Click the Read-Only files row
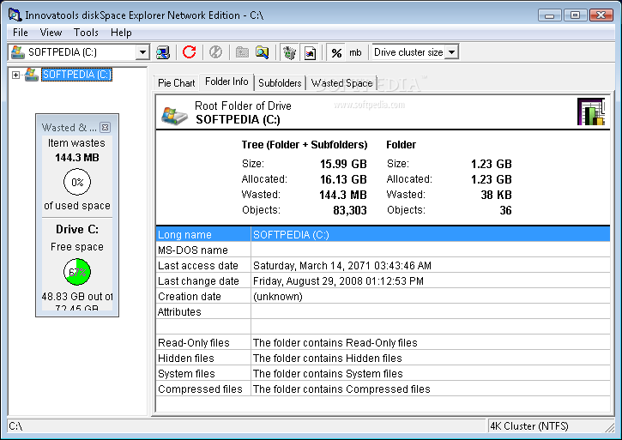The width and height of the screenshot is (622, 440). click(x=383, y=342)
